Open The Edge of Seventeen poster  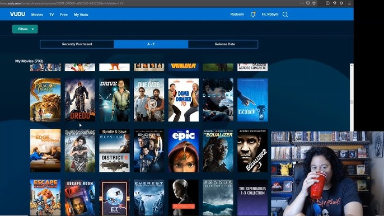point(45,151)
